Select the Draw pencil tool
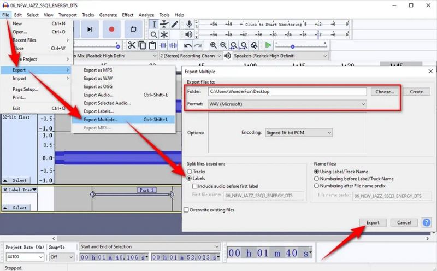The width and height of the screenshot is (437, 271). (x=174, y=25)
